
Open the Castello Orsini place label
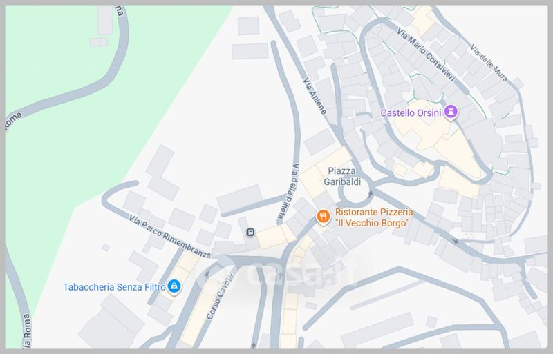(x=411, y=113)
